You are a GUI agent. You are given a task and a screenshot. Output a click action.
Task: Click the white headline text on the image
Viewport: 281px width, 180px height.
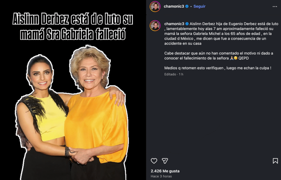(x=72, y=27)
